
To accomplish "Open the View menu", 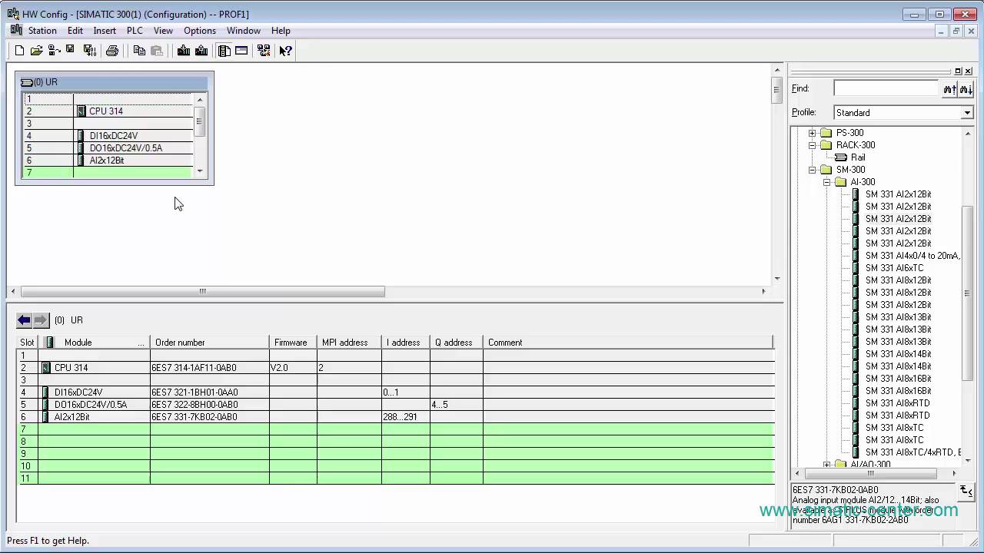I will 163,31.
